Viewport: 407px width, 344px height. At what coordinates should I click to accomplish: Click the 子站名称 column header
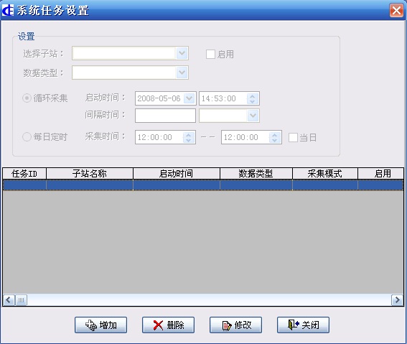tap(90, 173)
